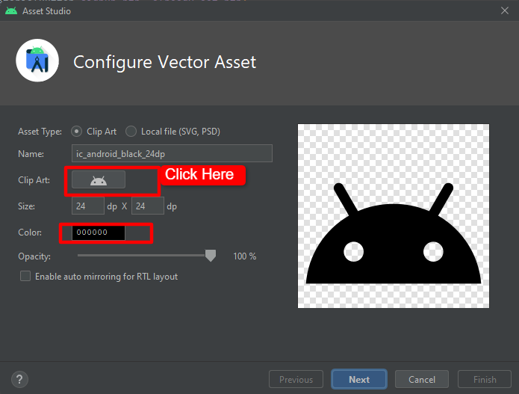Click the width size field
Image resolution: width=519 pixels, height=394 pixels.
click(87, 206)
